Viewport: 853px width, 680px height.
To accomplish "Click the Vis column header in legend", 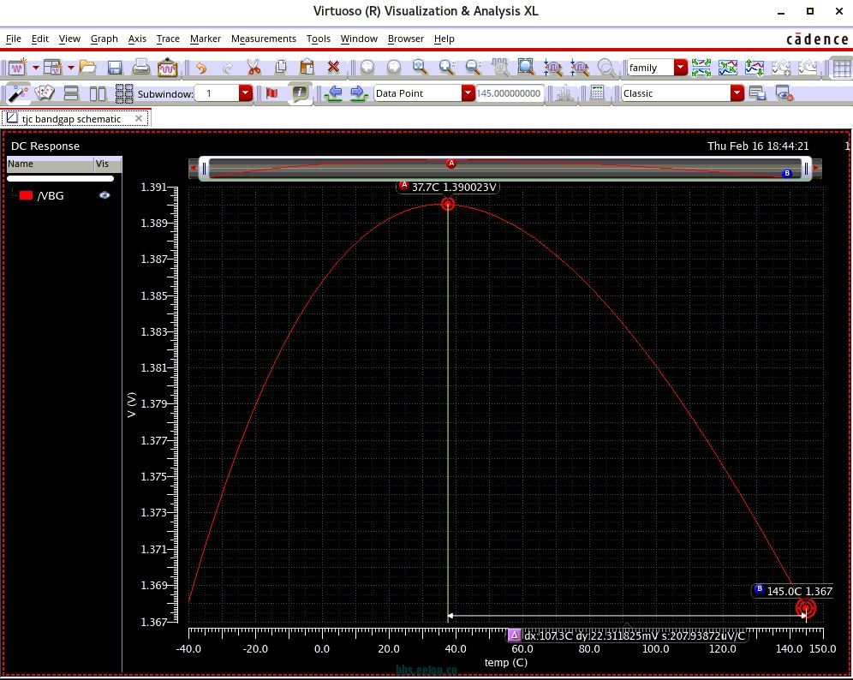I will (x=107, y=164).
